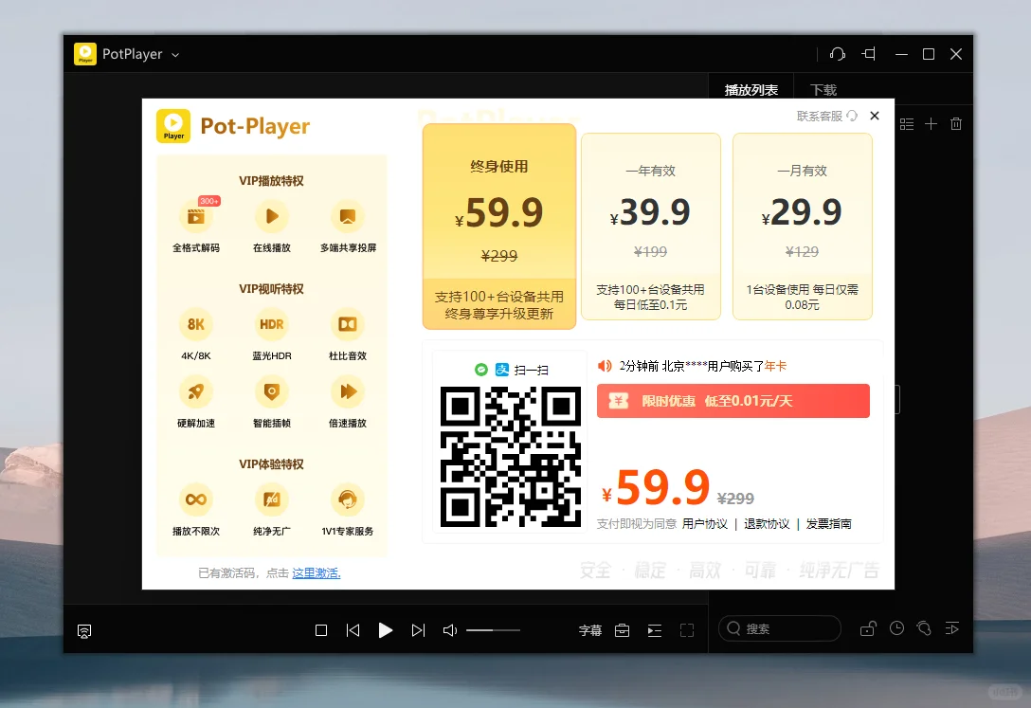This screenshot has width=1031, height=708.
Task: Skip to next track
Action: click(418, 630)
